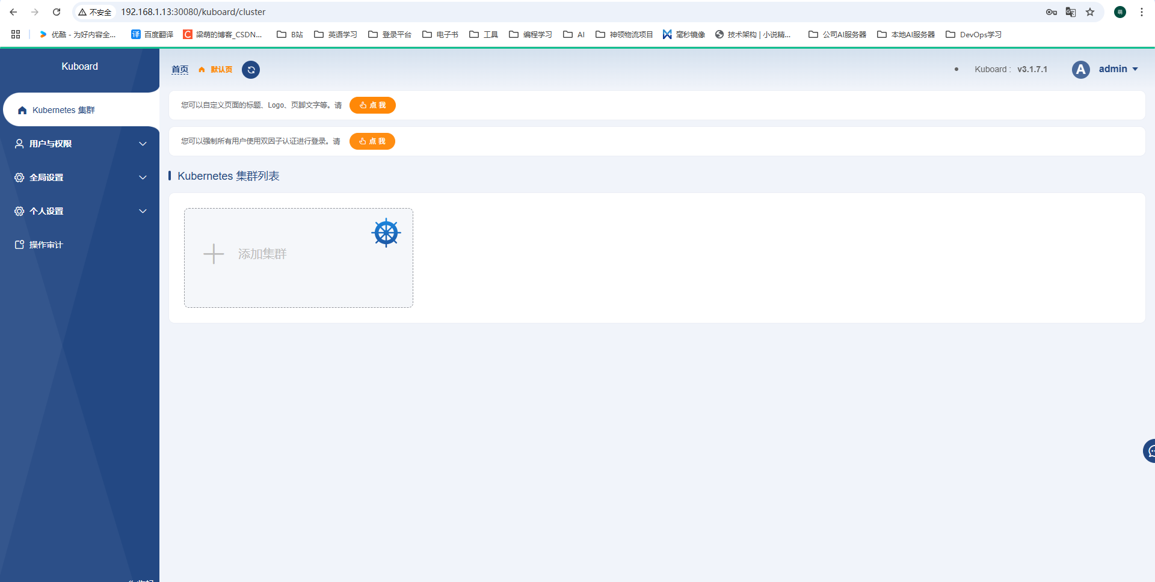Viewport: 1155px width, 582px height.
Task: Open the admin dropdown arrow
Action: coord(1135,69)
